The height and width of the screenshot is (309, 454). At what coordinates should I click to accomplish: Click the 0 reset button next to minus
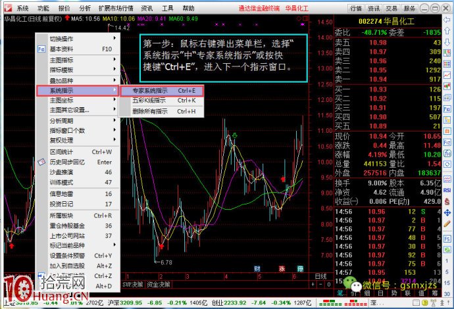tap(328, 285)
